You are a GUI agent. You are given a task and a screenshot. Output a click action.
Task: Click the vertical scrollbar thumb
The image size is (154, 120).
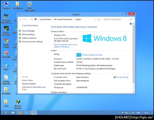[133, 54]
